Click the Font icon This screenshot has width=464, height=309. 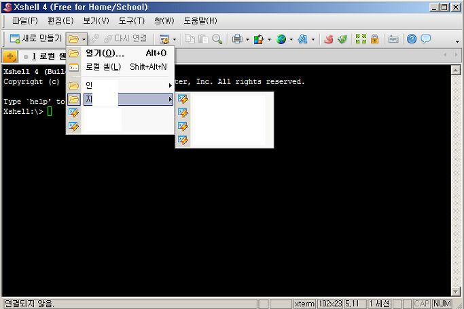pyautogui.click(x=302, y=39)
